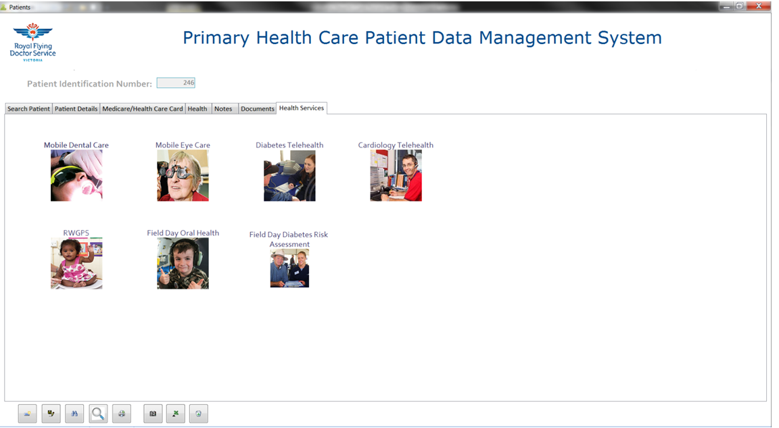779x428 pixels.
Task: Select the RWGPS service image
Action: tap(76, 262)
